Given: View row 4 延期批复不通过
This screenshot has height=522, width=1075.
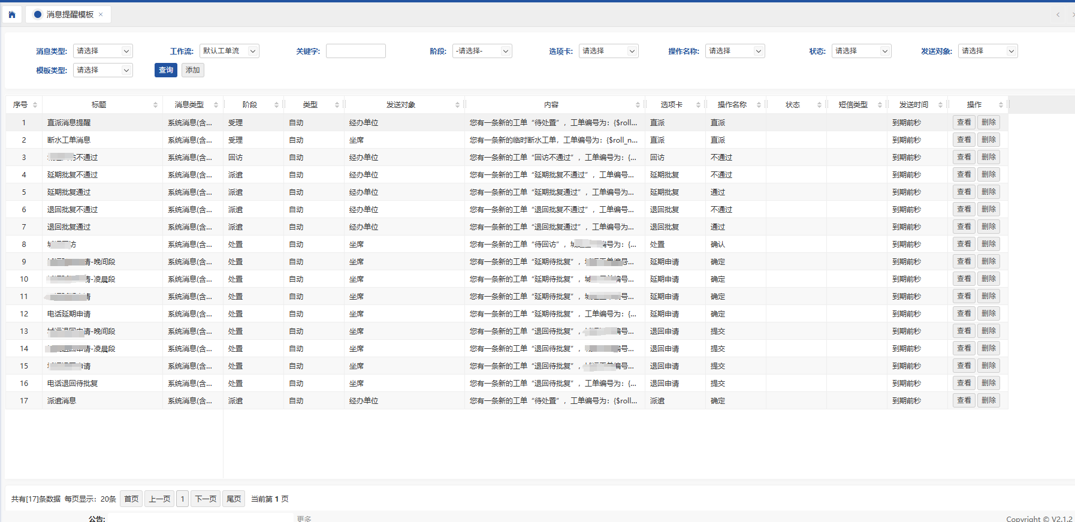Looking at the screenshot, I should click(964, 174).
